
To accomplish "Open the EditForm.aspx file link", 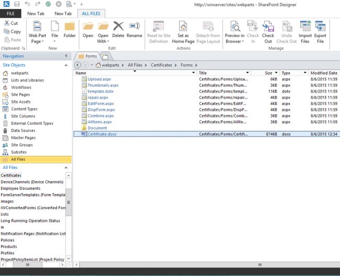I will (100, 103).
